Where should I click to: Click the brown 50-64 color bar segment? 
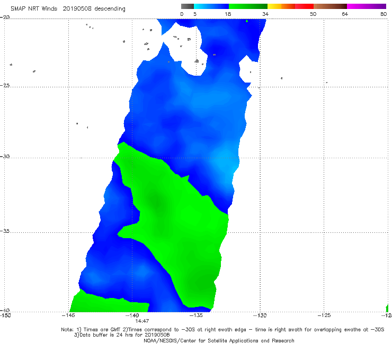tap(330, 6)
